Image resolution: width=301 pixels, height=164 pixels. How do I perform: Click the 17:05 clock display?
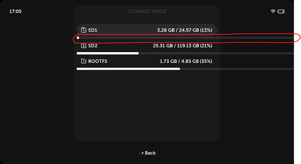click(15, 11)
